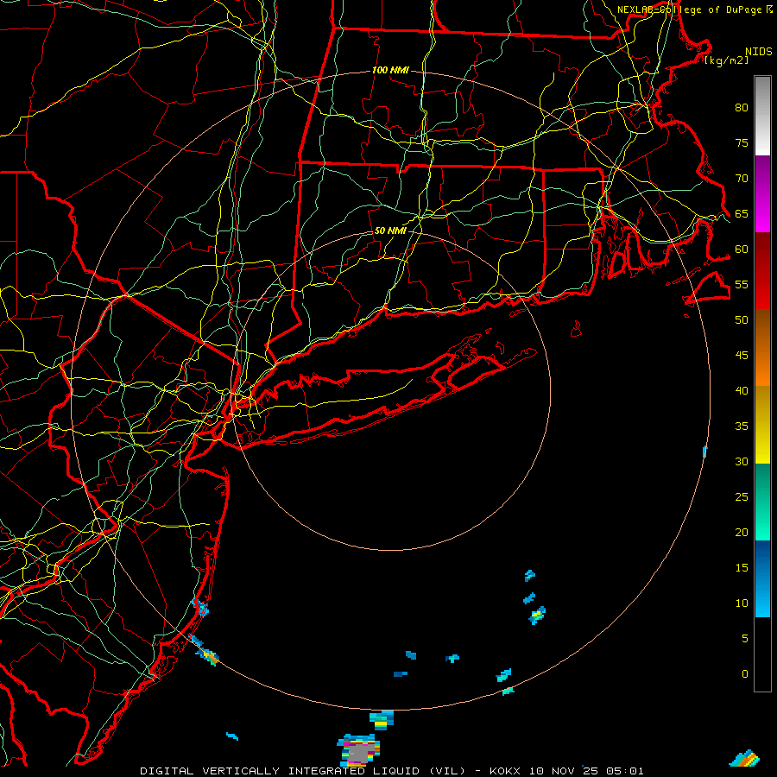Click the scale value 25
Viewport: 777px width, 777px height.
pos(742,497)
